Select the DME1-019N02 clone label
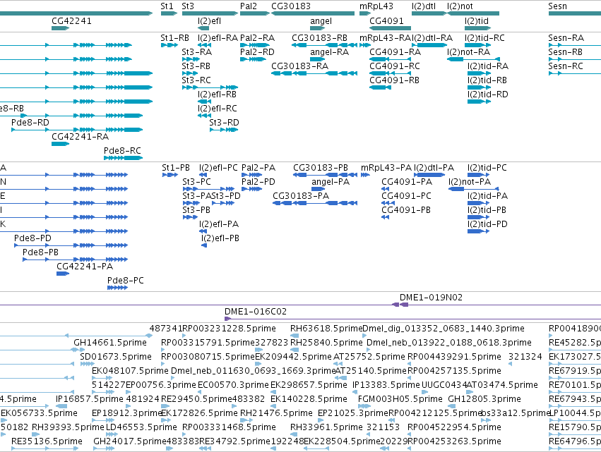This screenshot has width=601, height=452. (431, 298)
